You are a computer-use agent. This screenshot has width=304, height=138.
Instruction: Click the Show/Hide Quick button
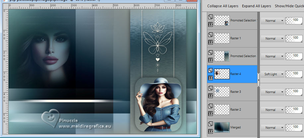pos(289,6)
